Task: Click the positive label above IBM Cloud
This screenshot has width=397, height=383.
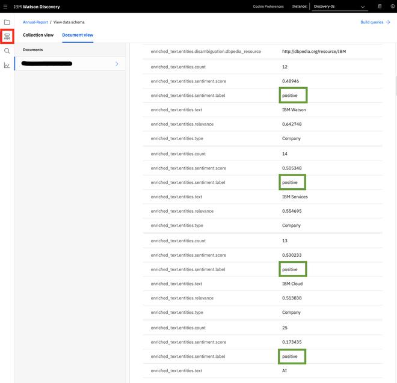Action: pos(290,269)
